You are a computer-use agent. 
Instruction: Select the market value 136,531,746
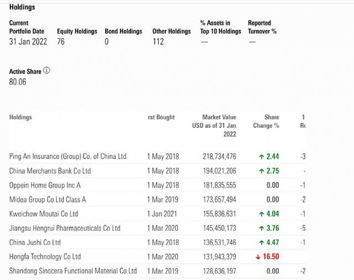220,242
